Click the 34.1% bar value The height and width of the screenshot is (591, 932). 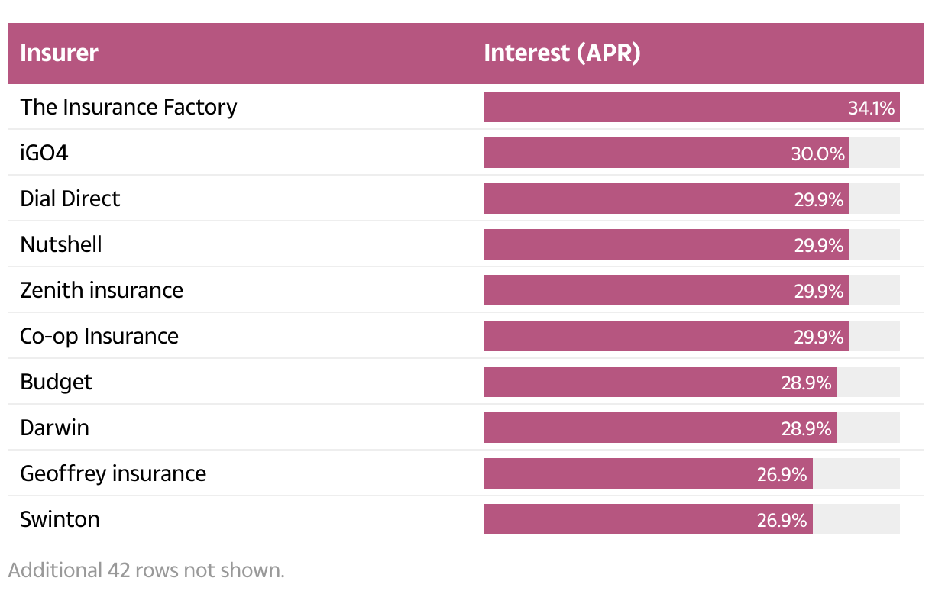click(871, 108)
